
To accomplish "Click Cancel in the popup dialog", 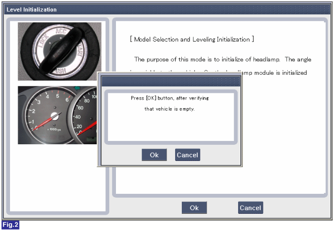I will (x=188, y=155).
